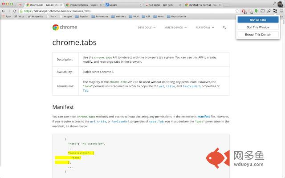Click the search magnifier on the page header

coord(224,28)
